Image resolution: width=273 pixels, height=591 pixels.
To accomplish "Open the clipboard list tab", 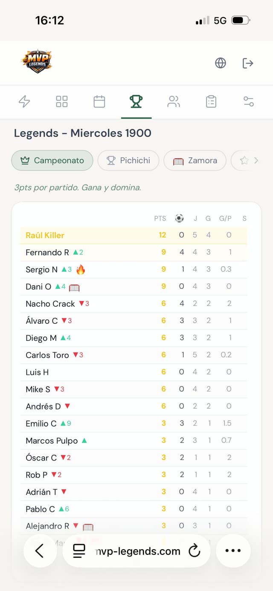I will 211,101.
